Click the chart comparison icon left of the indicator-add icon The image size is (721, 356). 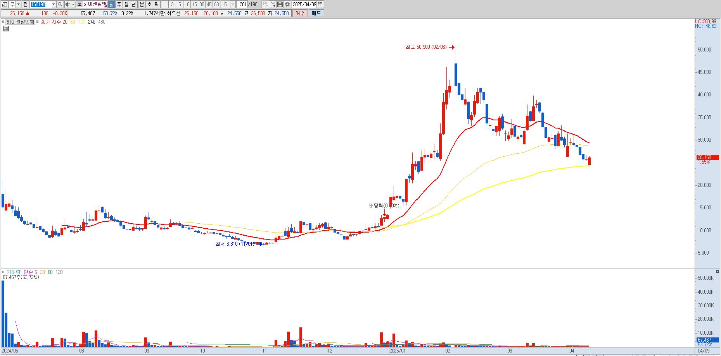coord(265,4)
